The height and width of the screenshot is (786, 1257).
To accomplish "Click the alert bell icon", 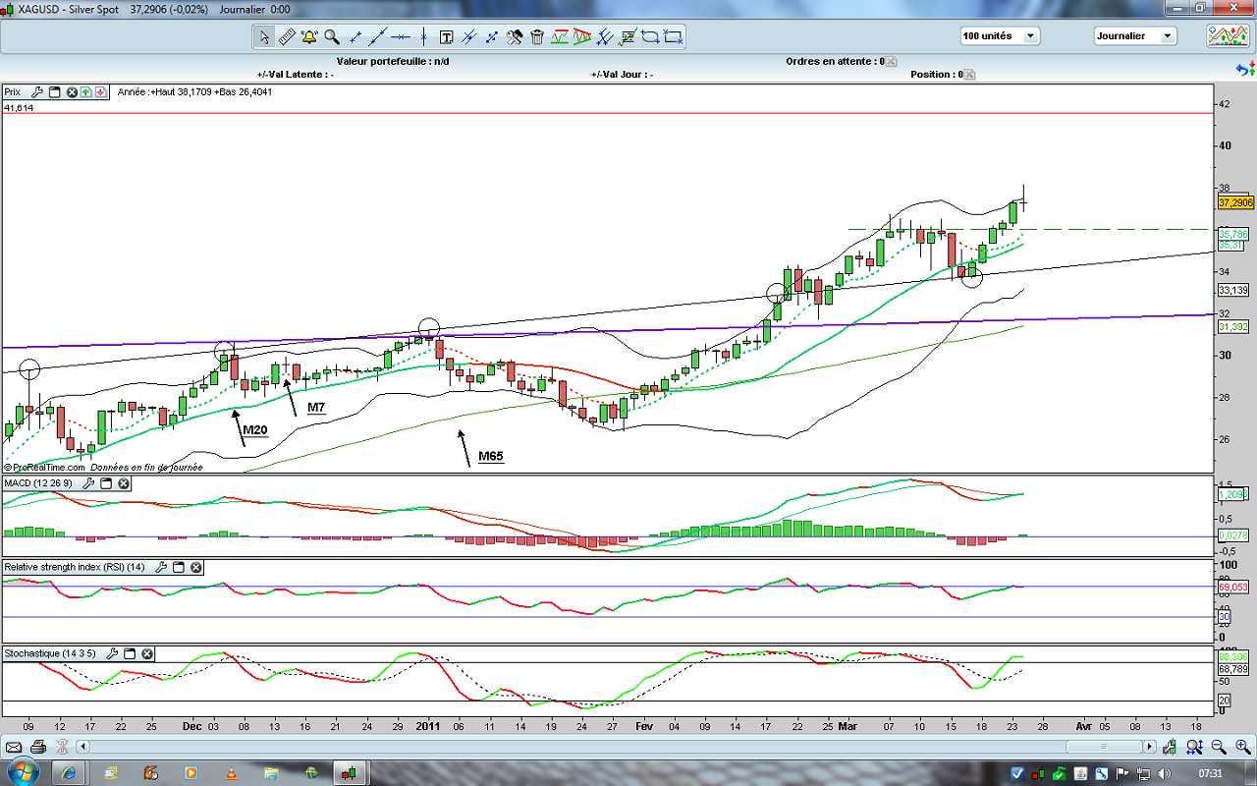I will 309,37.
